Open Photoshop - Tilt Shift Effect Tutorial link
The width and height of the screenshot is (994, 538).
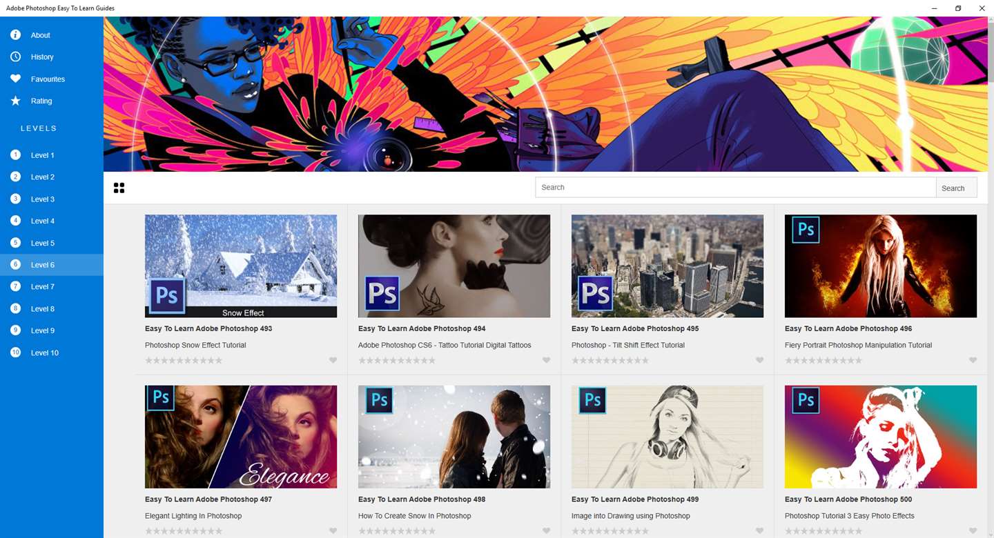coord(628,345)
